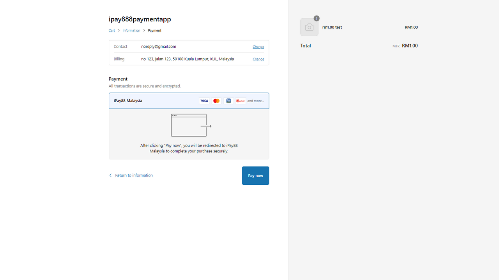Click the quantity badge showing 1
The image size is (499, 280).
pyautogui.click(x=317, y=18)
